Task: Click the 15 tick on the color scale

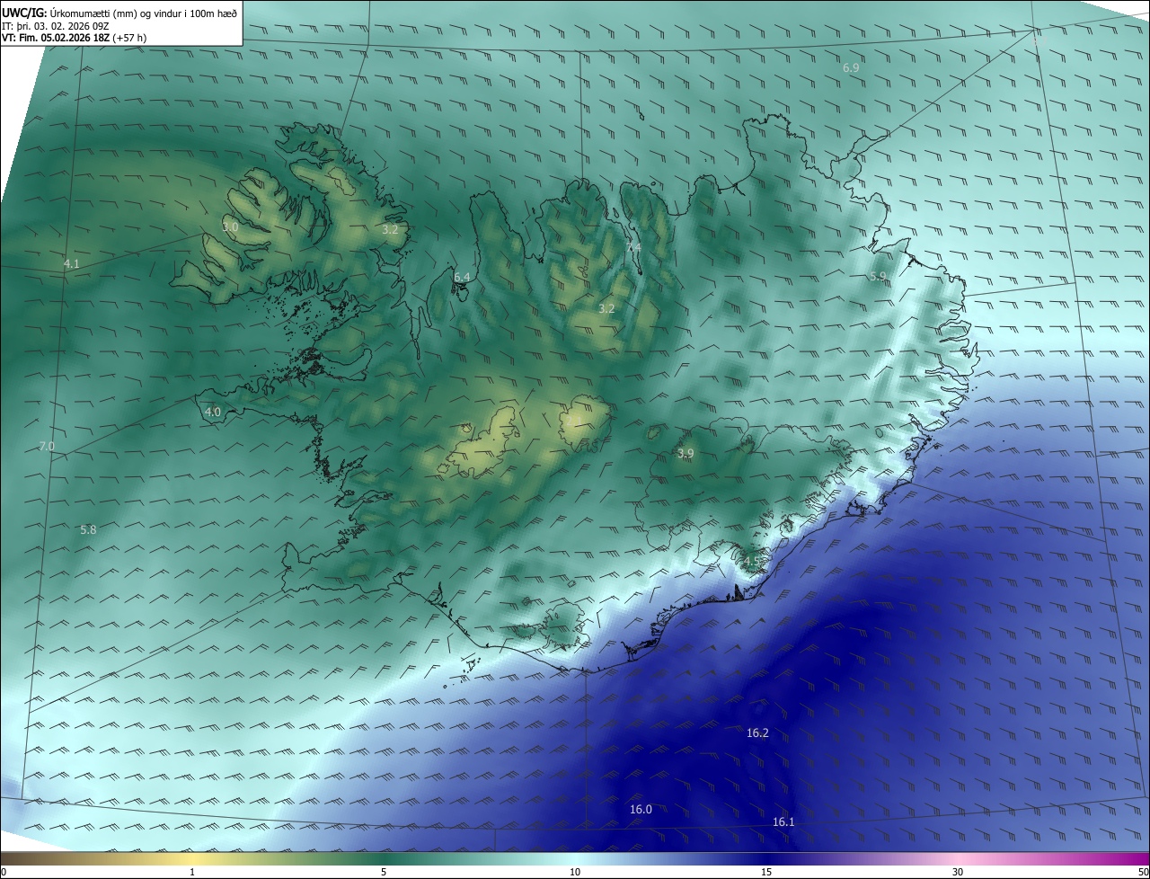Action: click(x=766, y=872)
